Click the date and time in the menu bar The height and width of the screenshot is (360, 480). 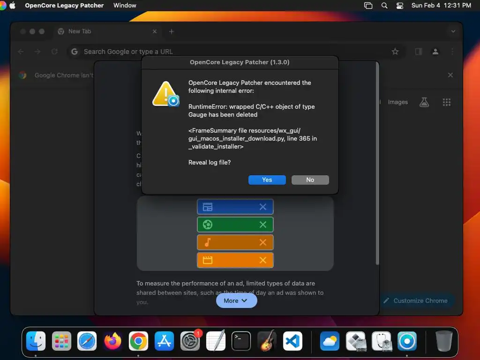(x=441, y=5)
